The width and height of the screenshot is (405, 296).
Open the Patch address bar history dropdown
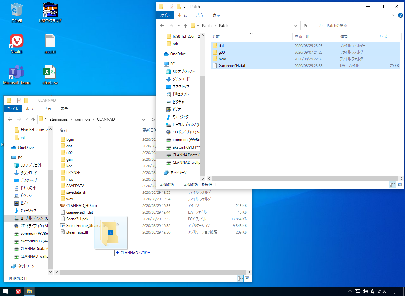coord(296,26)
